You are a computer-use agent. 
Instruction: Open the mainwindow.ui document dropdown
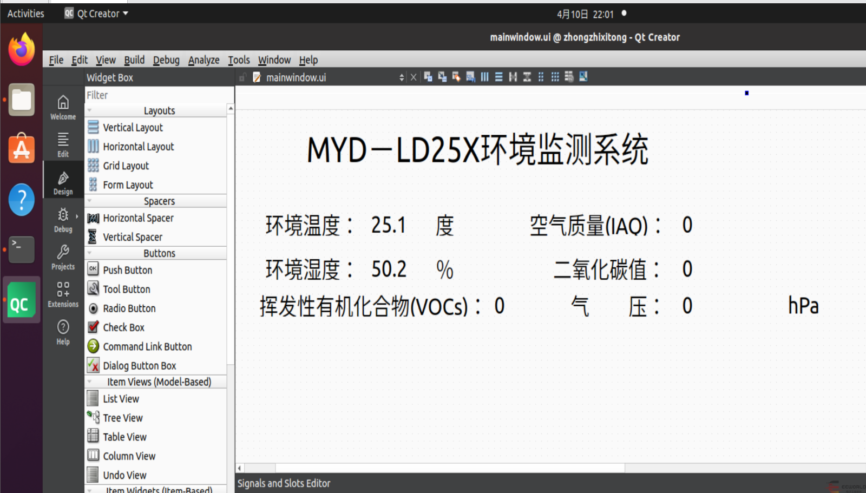tap(401, 77)
